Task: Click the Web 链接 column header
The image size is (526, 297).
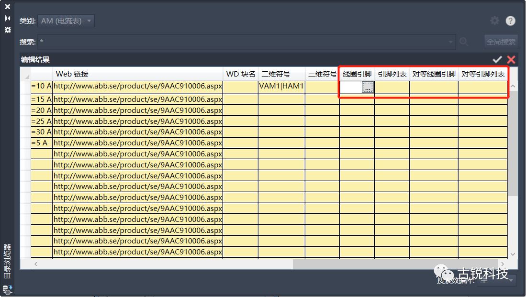Action: 138,74
